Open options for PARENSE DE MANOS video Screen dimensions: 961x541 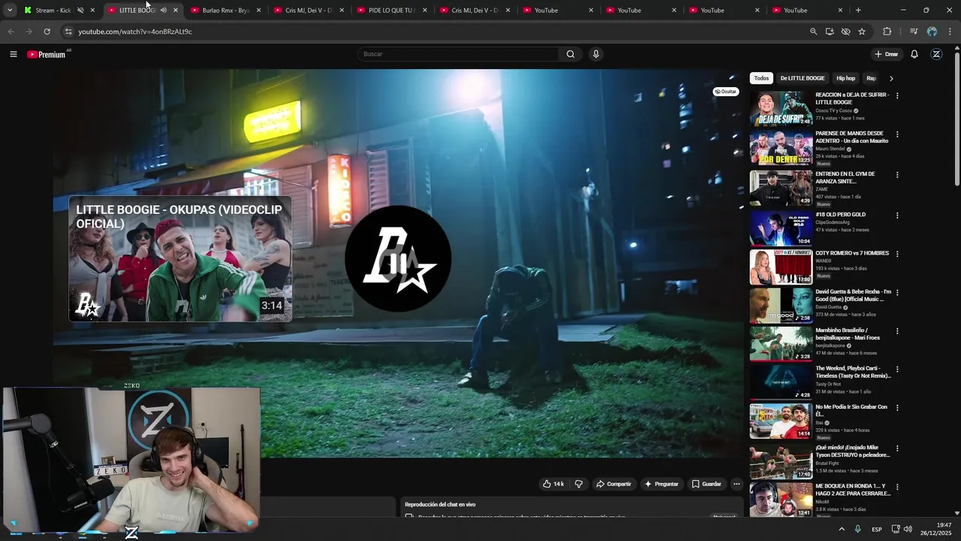[x=897, y=134]
